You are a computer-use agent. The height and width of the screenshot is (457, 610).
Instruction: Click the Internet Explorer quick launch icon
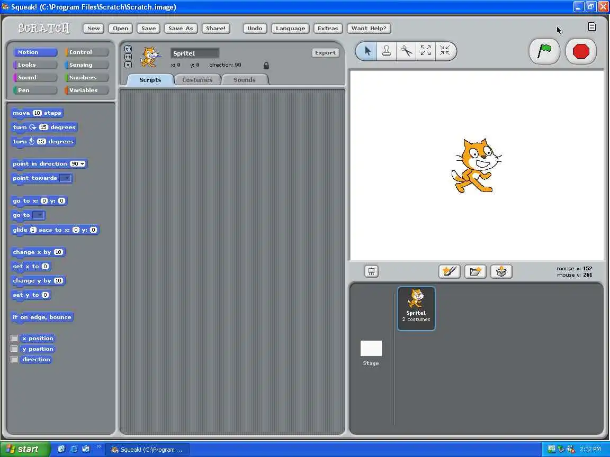coord(74,449)
